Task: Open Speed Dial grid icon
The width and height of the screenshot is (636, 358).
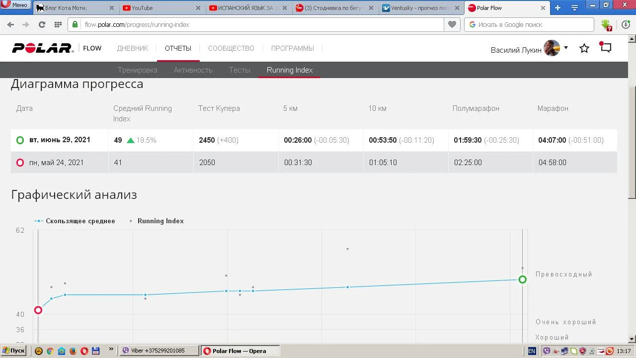Action: pos(58,24)
